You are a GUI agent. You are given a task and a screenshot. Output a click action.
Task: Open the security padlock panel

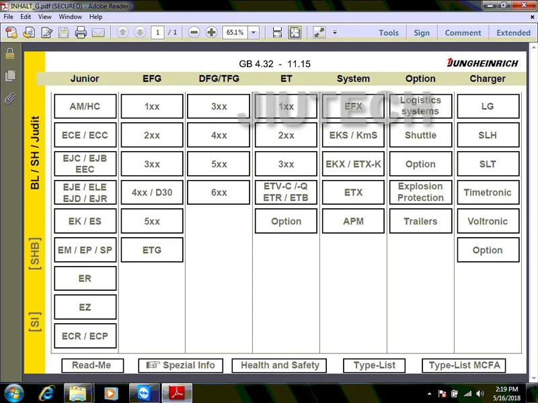point(10,54)
